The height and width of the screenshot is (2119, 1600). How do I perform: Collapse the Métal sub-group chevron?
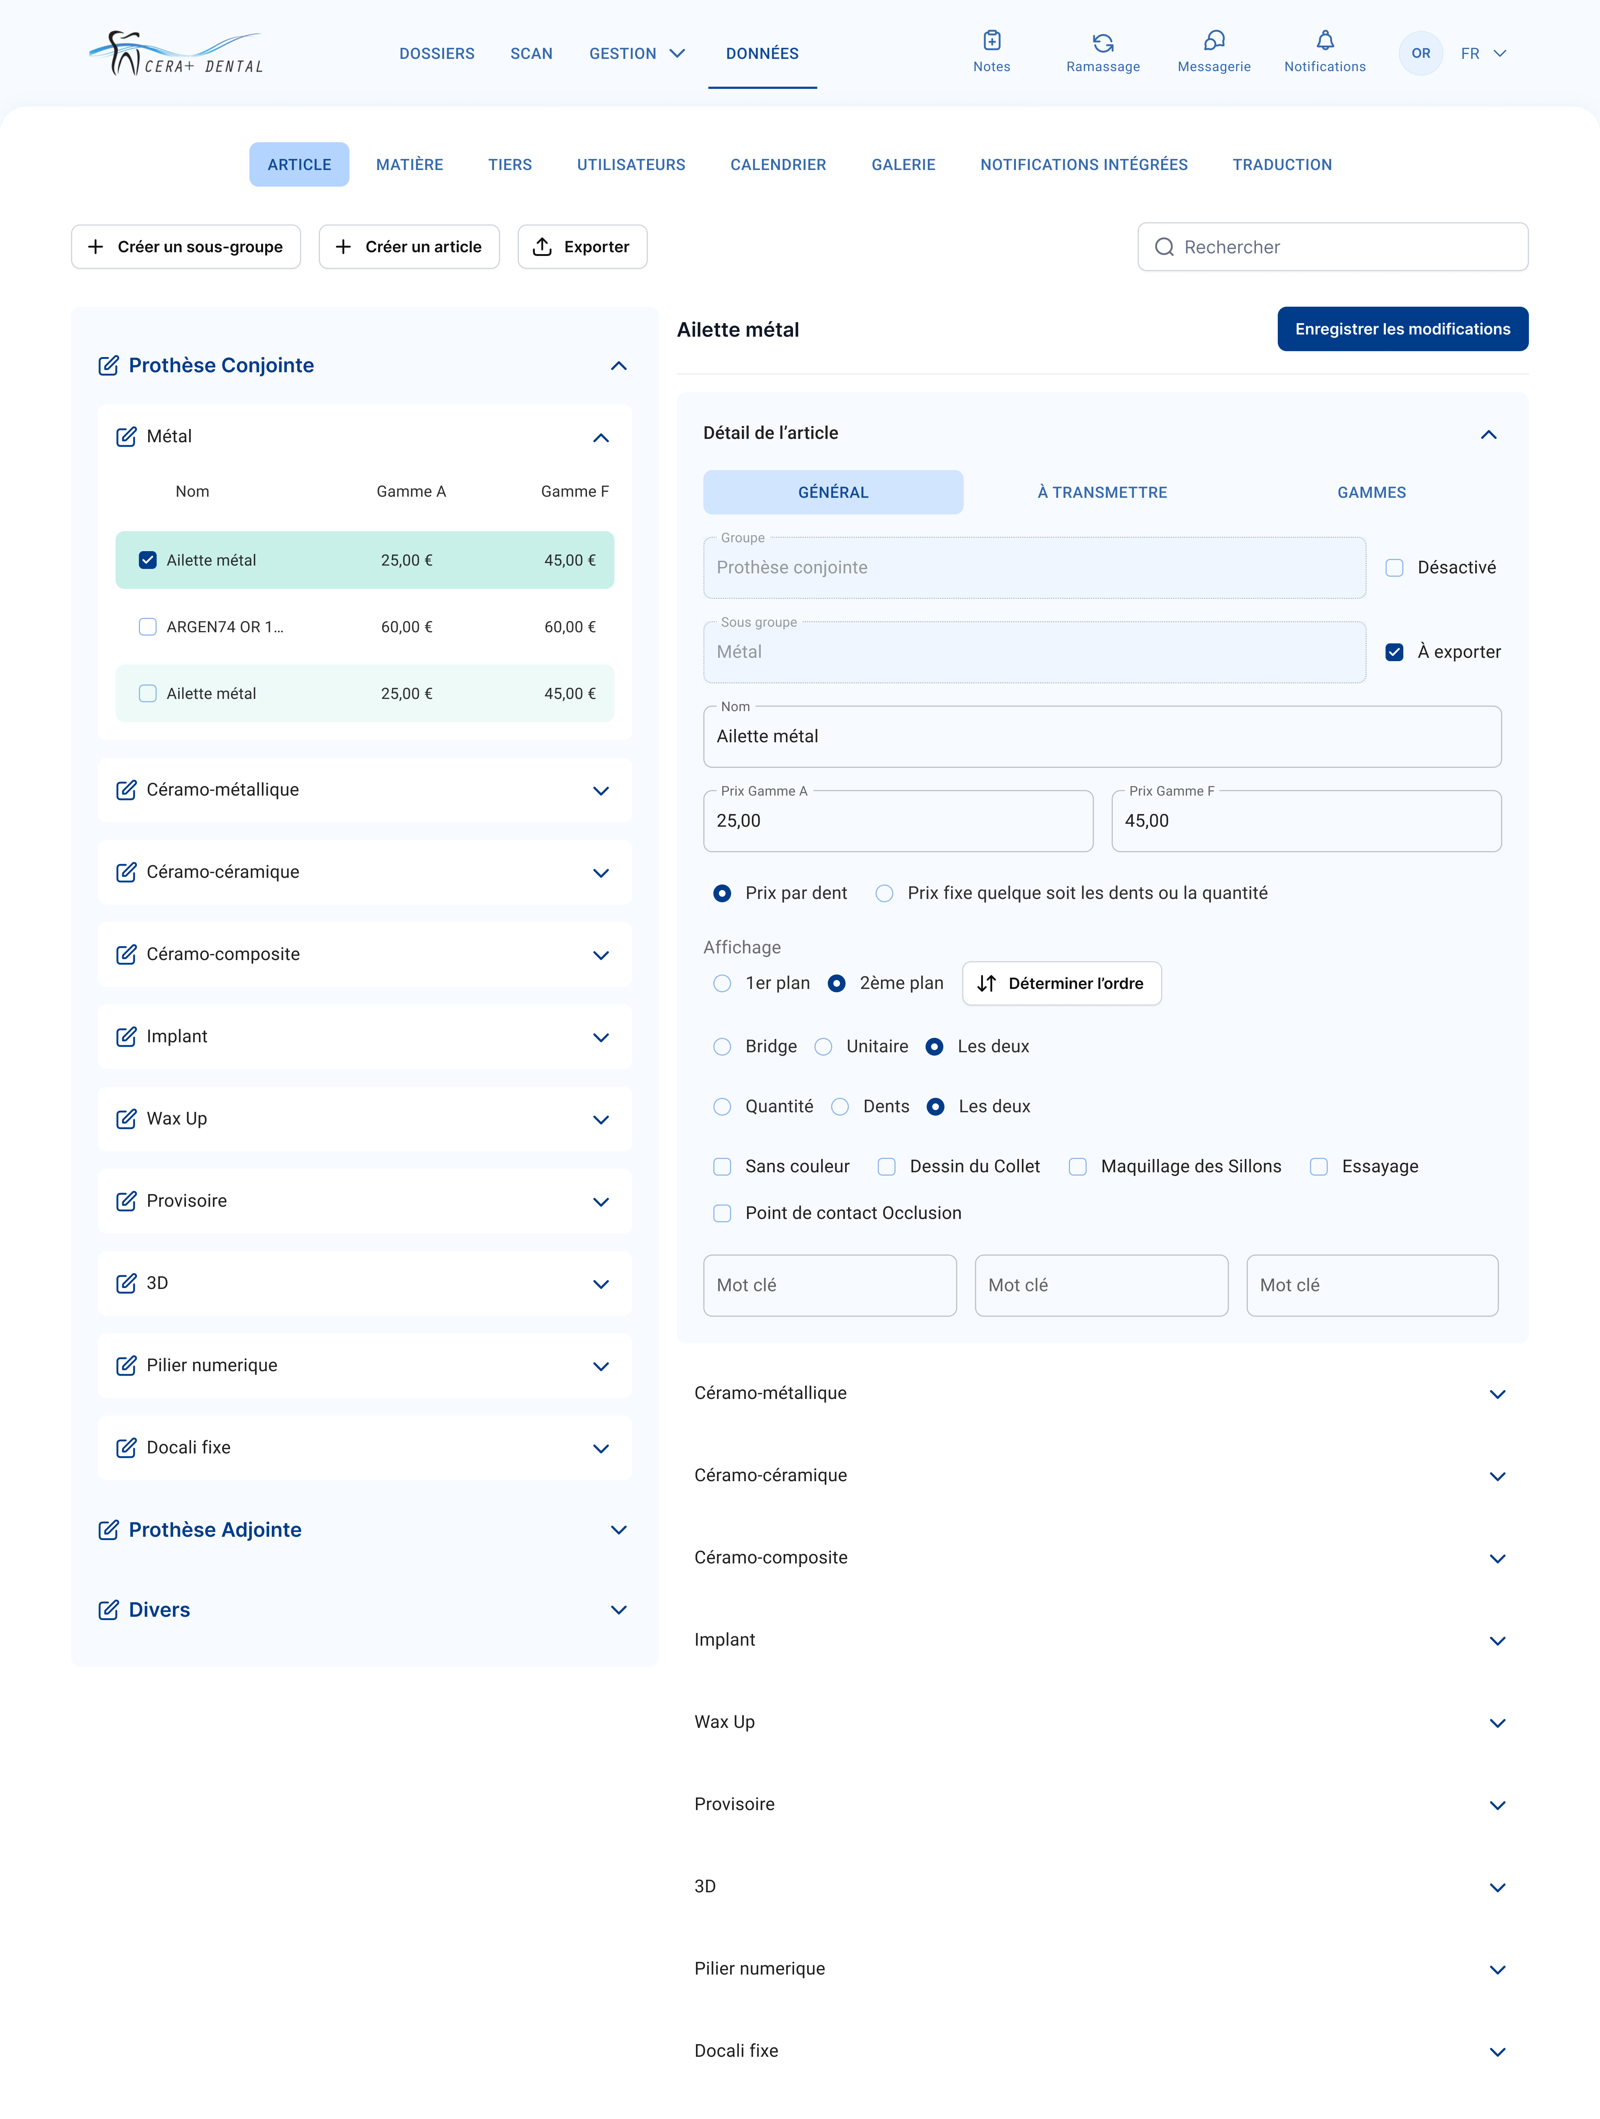[x=601, y=438]
